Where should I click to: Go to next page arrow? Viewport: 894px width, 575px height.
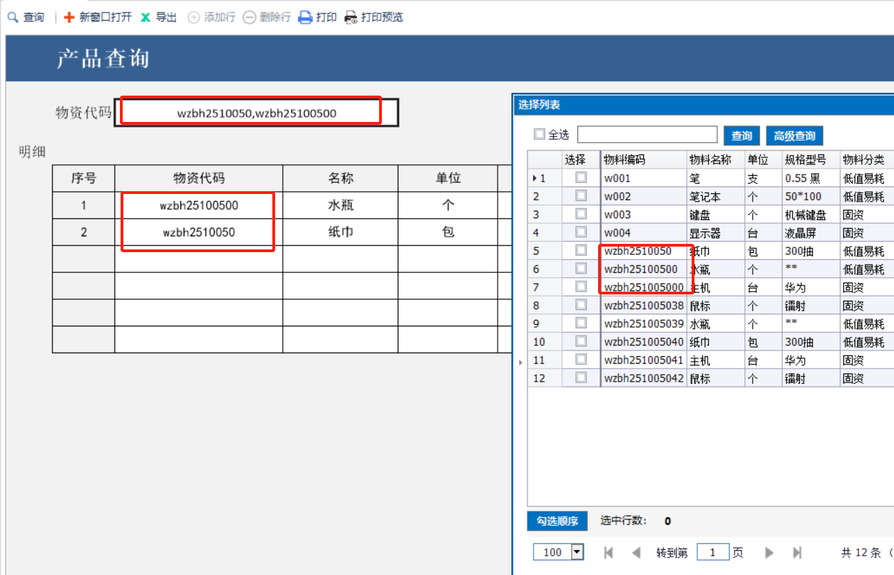coord(769,552)
